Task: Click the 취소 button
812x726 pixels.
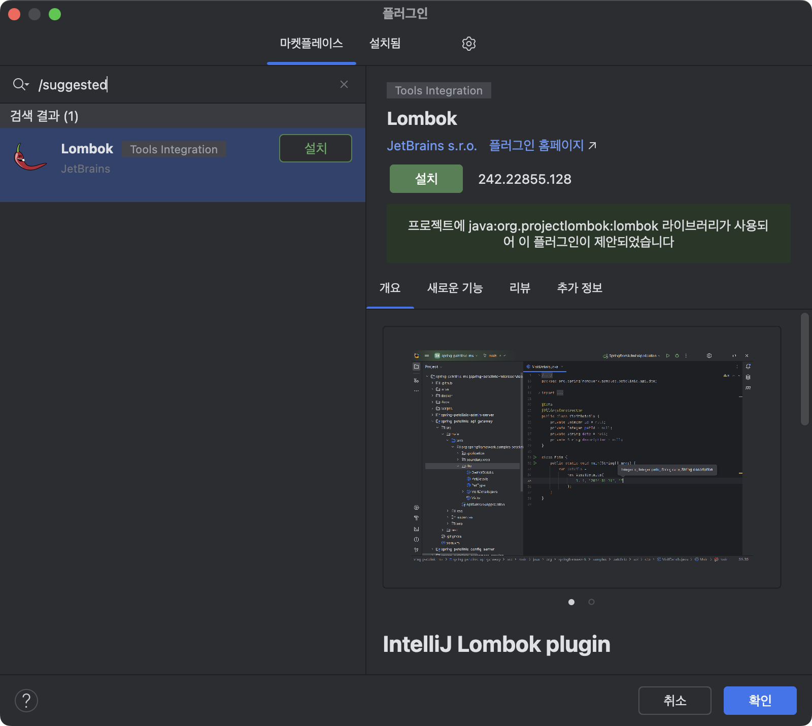Action: [675, 701]
